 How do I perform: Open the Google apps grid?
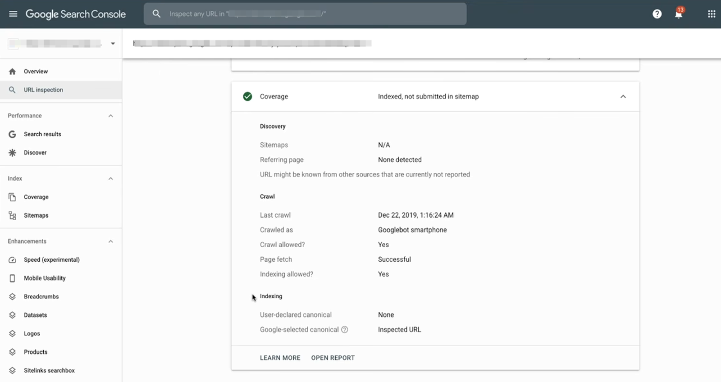[712, 14]
